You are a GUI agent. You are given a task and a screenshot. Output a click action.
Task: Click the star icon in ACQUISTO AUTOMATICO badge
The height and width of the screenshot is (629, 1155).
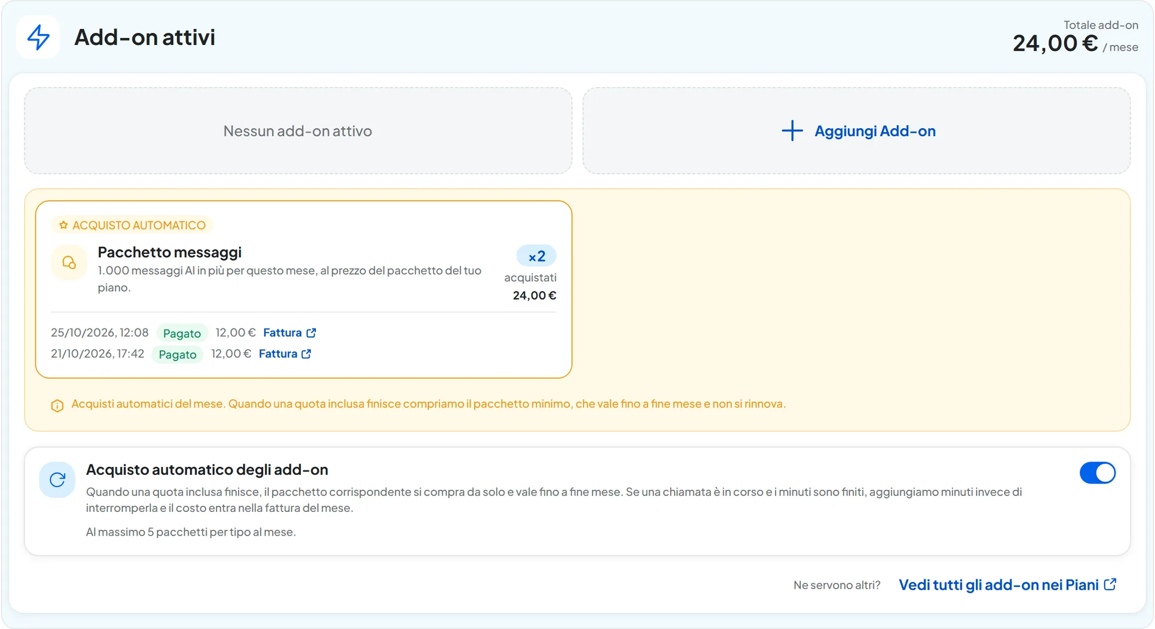64,225
